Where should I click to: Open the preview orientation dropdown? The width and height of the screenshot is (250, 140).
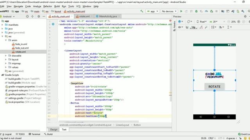(189, 22)
